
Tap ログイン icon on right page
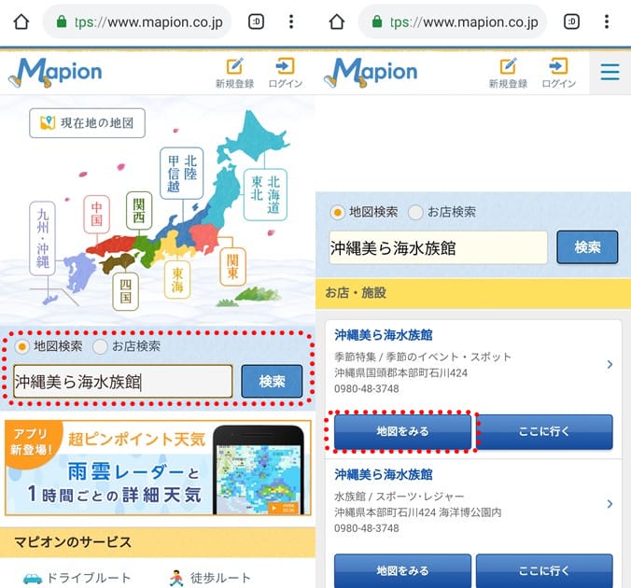[558, 73]
